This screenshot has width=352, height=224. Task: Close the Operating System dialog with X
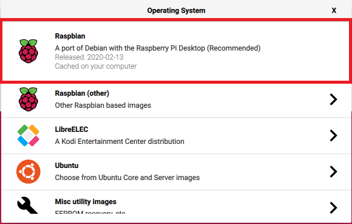(334, 10)
